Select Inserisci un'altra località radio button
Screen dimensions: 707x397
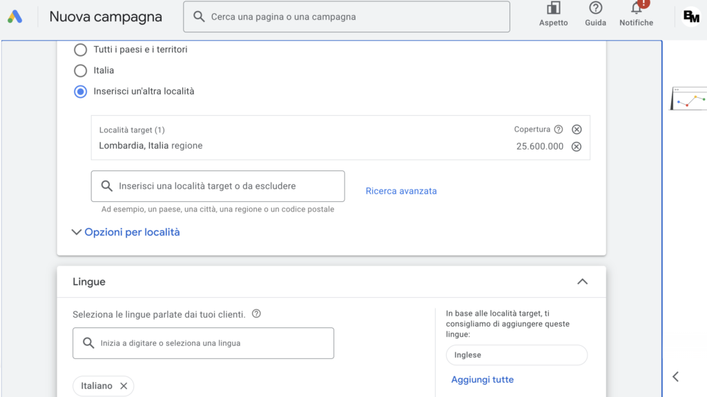tap(81, 91)
